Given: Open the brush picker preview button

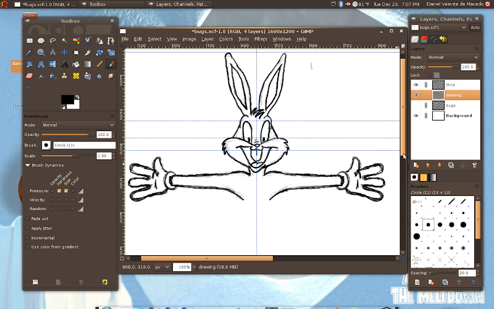Looking at the screenshot, I should coord(46,145).
